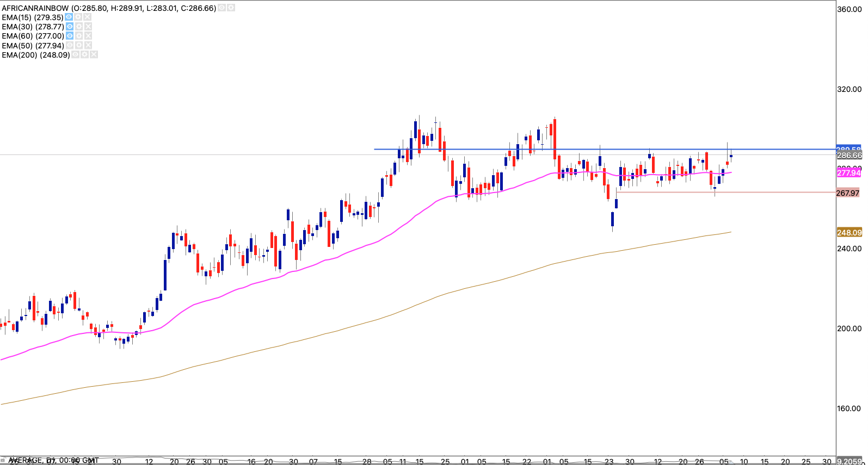Toggle the EMA(60) eye icon
868x465 pixels.
click(x=70, y=36)
